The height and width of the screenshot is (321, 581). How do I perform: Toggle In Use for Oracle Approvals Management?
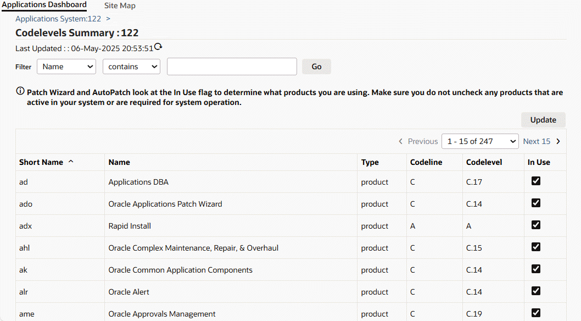coord(536,313)
